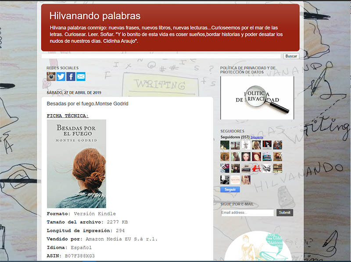The image size is (351, 262).
Task: Click the 'Longitud de impresión: 294' line
Action: (86, 231)
